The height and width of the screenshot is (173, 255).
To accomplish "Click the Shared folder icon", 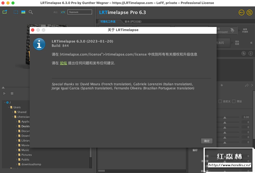I will (15, 112).
